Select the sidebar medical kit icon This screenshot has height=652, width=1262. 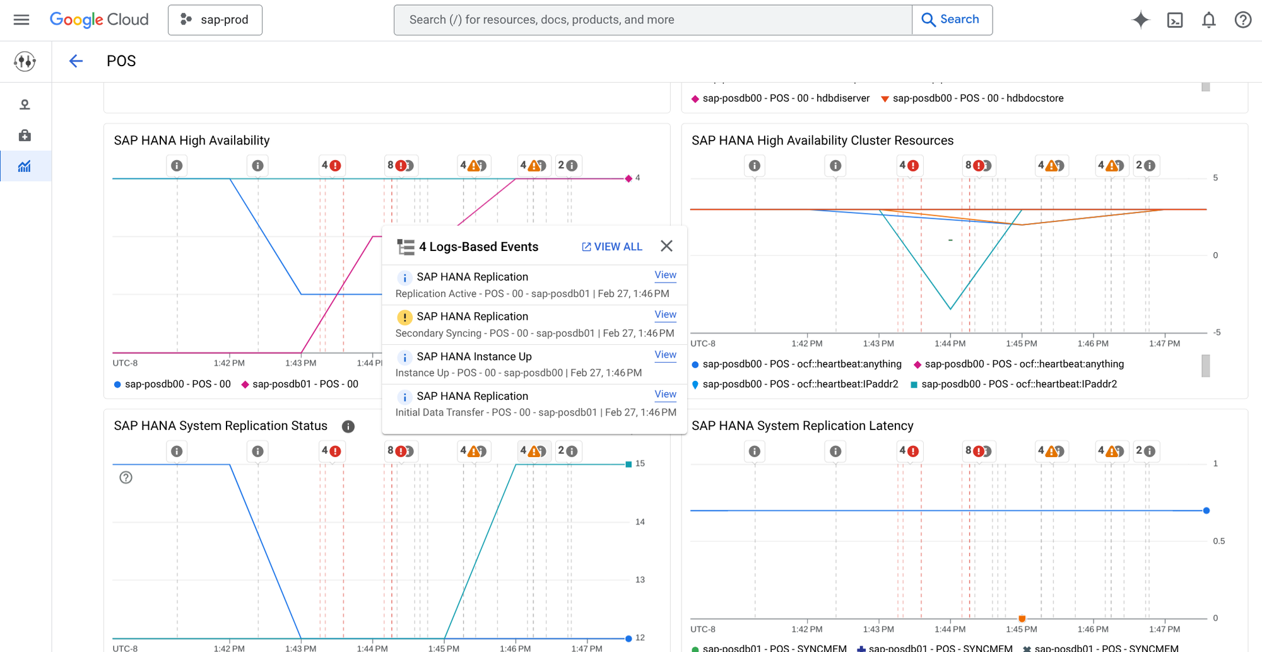pos(25,135)
